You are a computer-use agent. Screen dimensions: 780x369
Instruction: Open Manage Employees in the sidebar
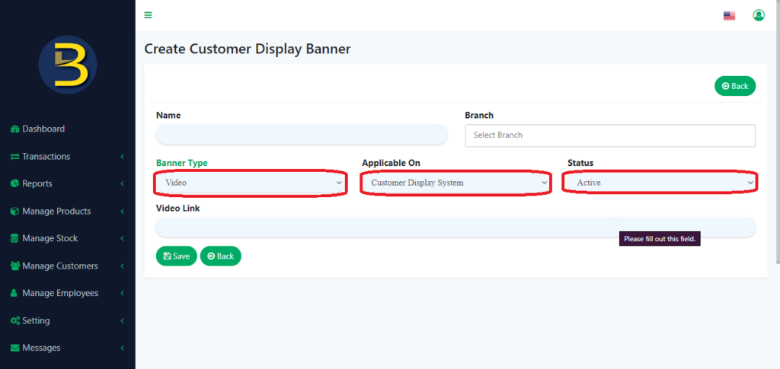pyautogui.click(x=67, y=294)
